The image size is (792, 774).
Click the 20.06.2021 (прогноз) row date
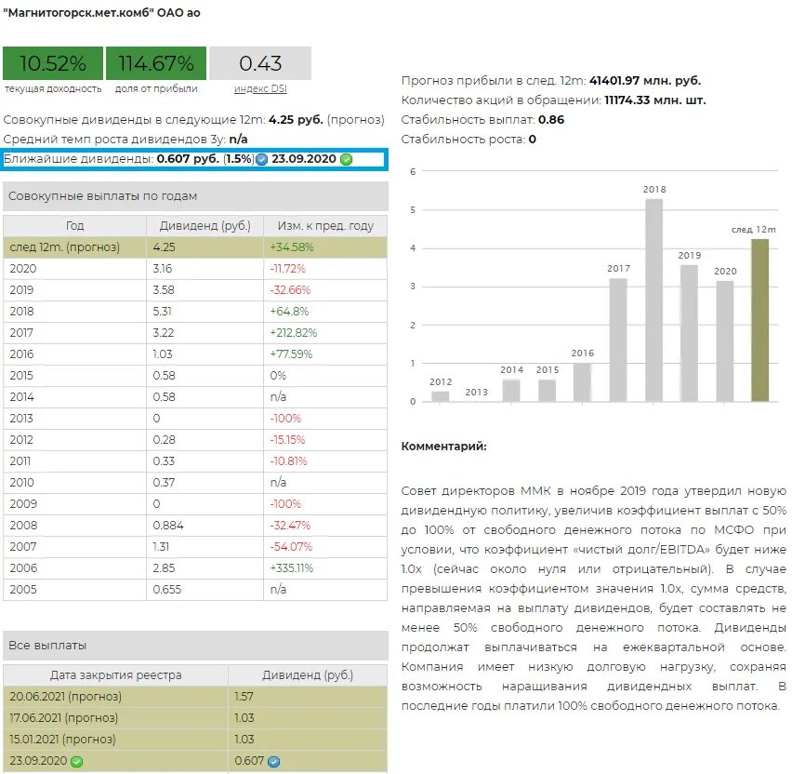click(66, 697)
